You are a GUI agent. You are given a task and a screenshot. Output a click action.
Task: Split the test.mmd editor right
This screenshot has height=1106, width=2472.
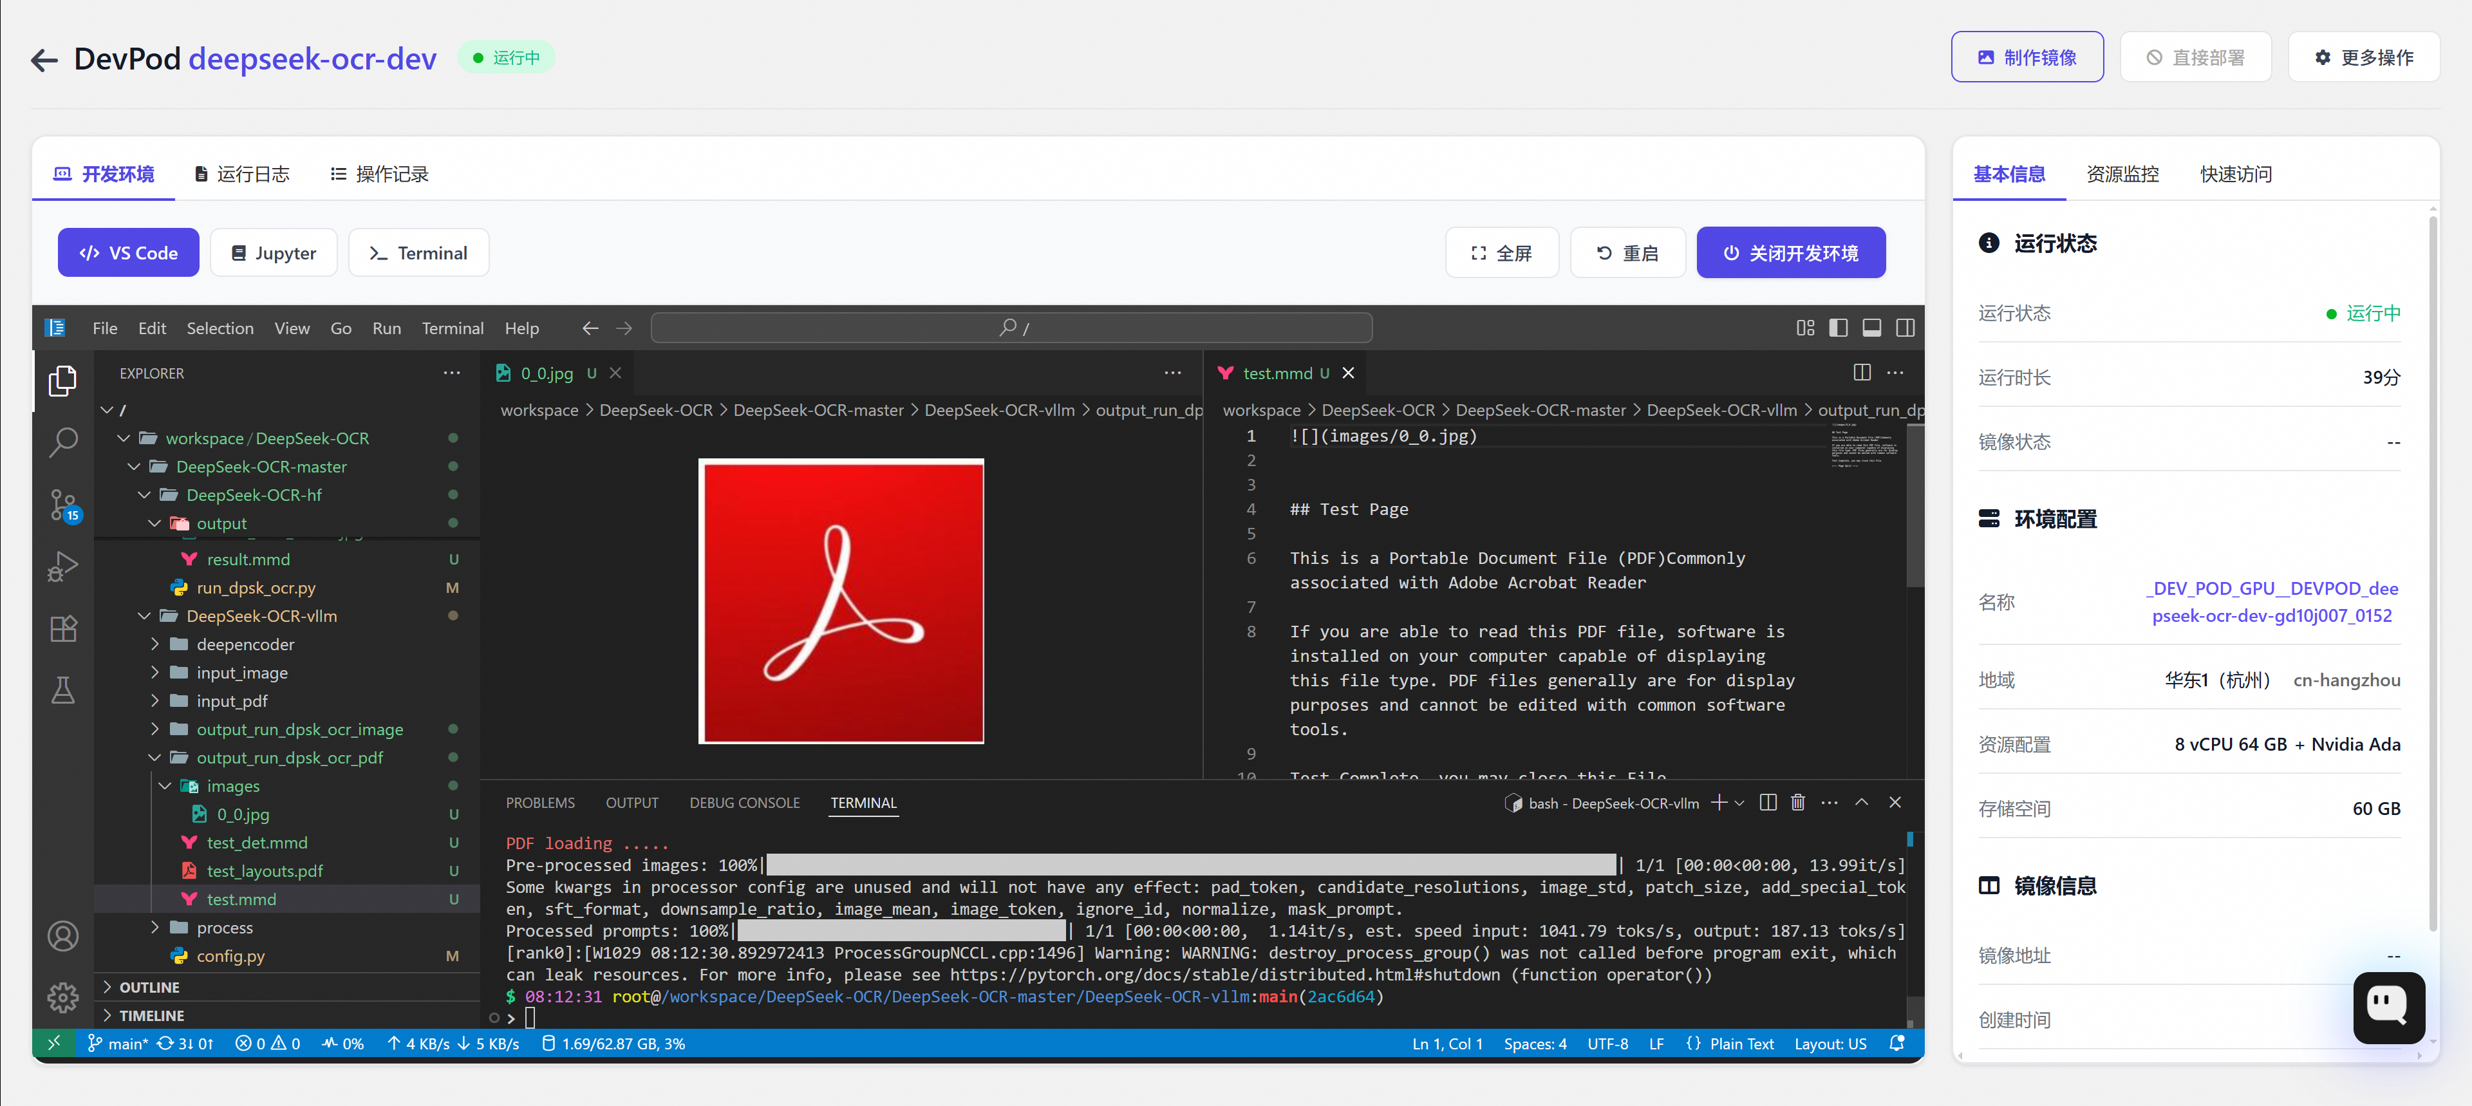[x=1862, y=373]
